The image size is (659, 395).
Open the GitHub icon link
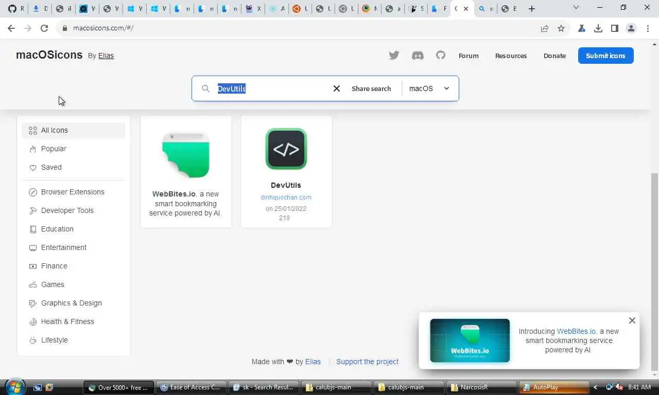(x=441, y=55)
